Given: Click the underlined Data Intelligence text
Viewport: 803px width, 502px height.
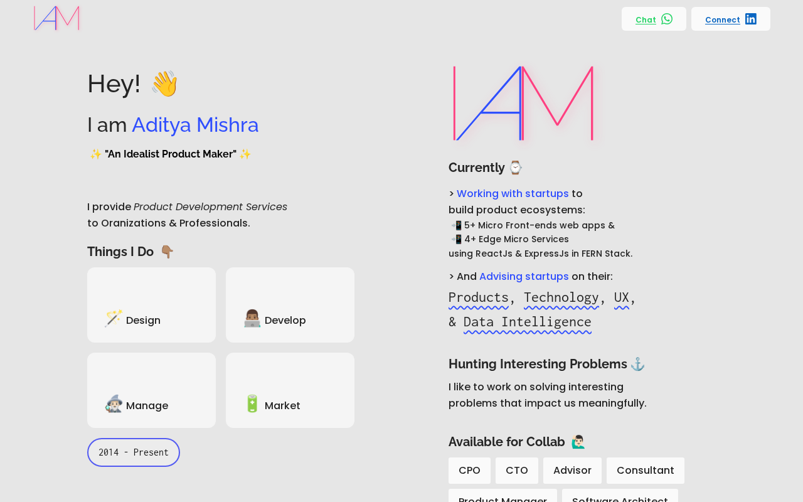Looking at the screenshot, I should (x=527, y=323).
